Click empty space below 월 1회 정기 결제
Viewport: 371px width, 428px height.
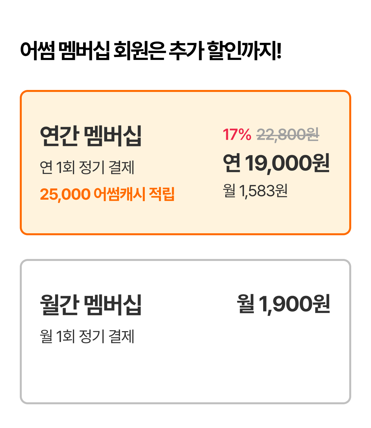pos(87,372)
